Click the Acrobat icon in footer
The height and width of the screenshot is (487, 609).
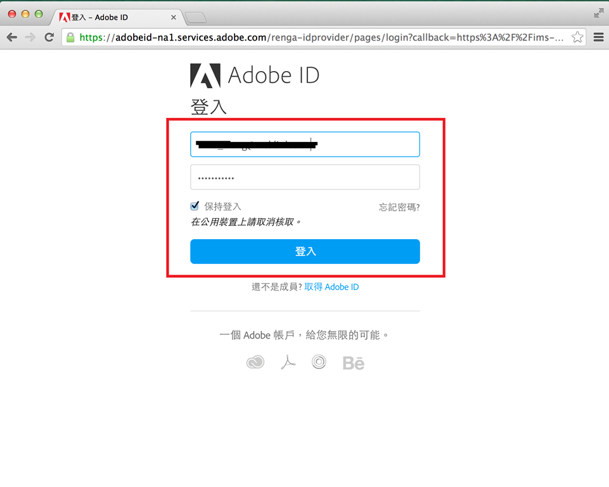[288, 362]
